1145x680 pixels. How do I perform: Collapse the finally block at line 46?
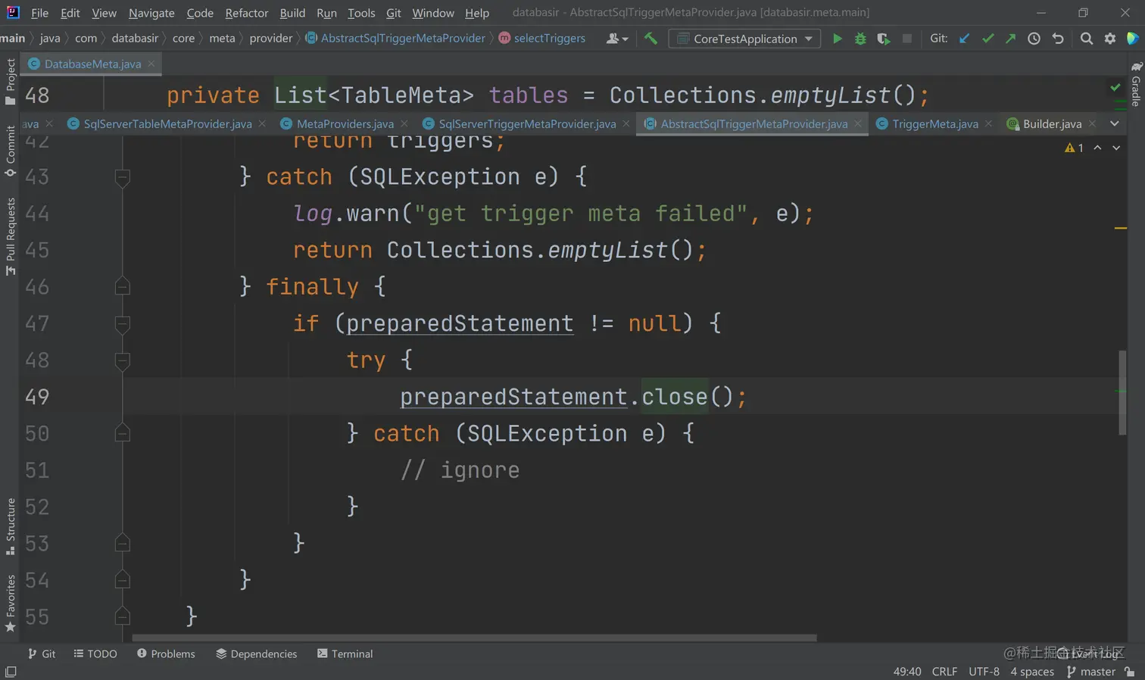tap(122, 286)
